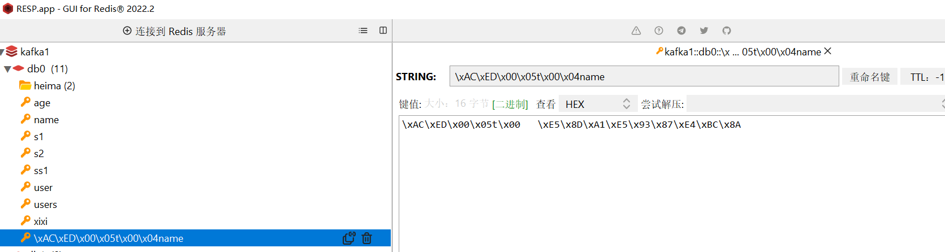
Task: Open the Telegram icon link
Action: (x=681, y=31)
